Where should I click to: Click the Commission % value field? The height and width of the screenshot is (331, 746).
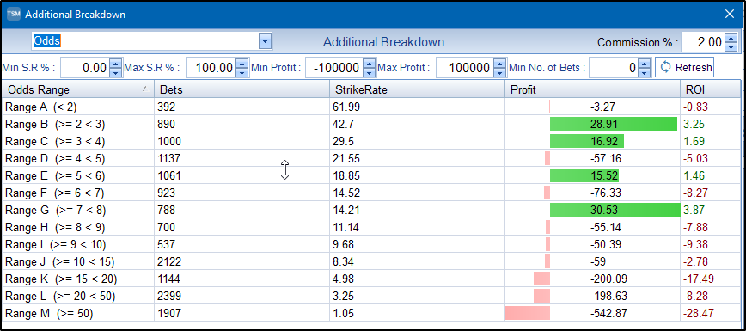[x=703, y=42]
